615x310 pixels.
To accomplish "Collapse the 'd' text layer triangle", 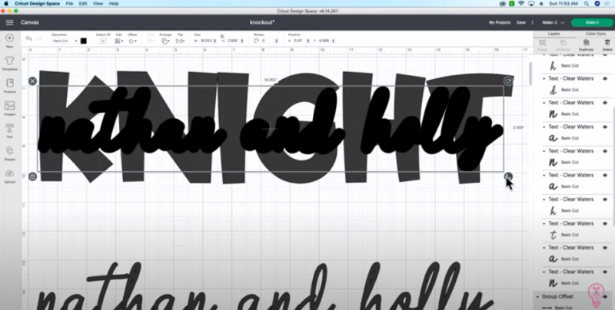I will [544, 79].
